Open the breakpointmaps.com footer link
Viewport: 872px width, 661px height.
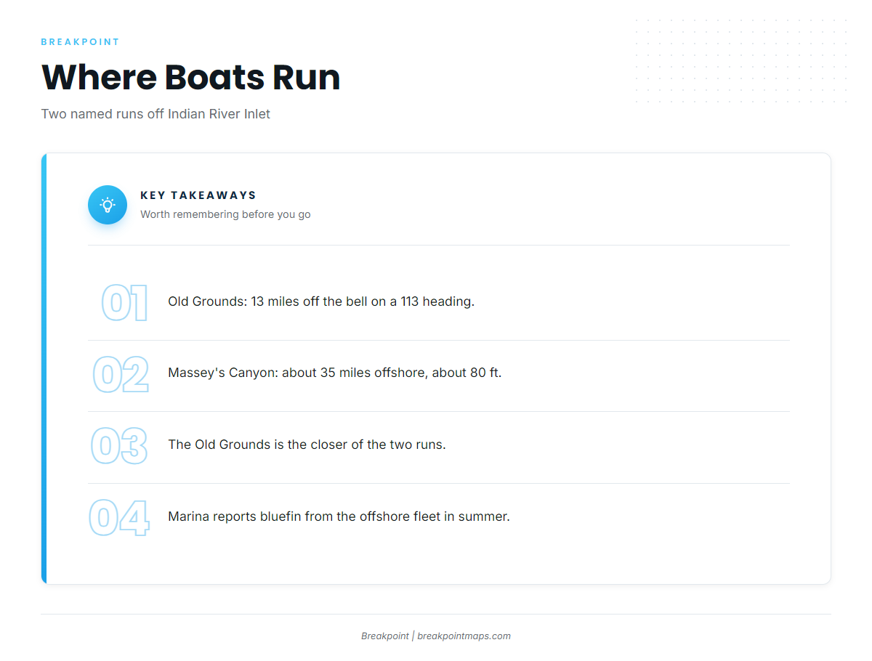[x=464, y=636]
